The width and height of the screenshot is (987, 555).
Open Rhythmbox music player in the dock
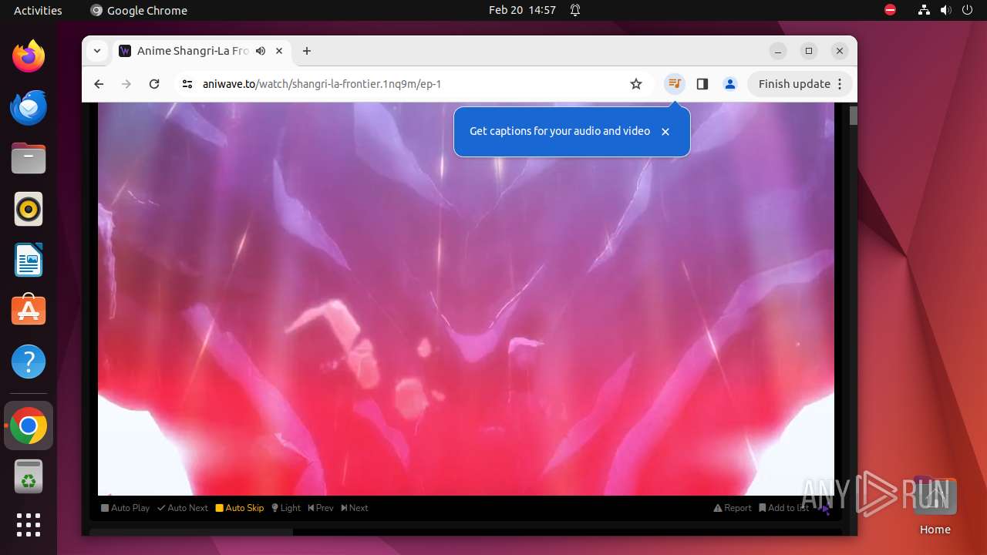click(29, 209)
